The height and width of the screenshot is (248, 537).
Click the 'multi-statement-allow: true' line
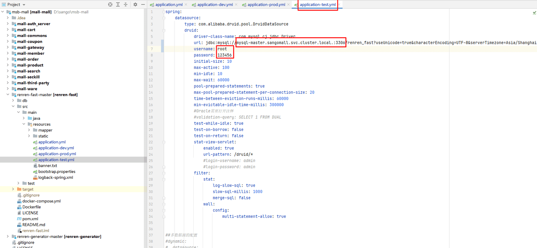click(254, 216)
